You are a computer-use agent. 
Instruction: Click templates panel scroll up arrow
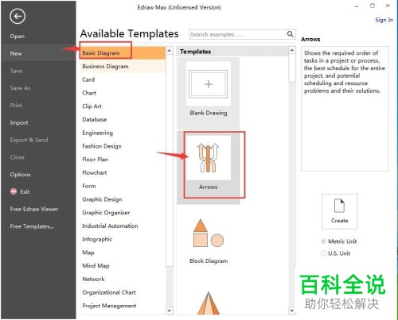click(292, 50)
